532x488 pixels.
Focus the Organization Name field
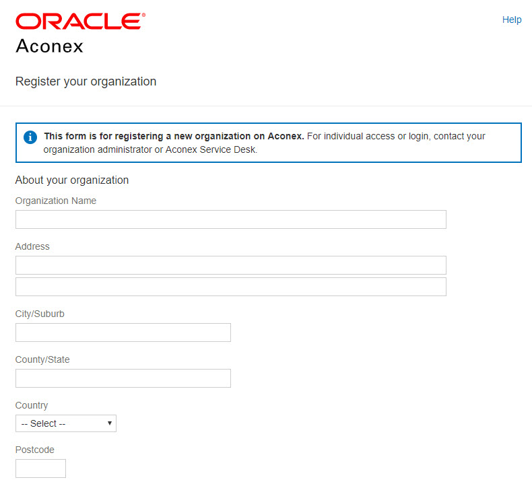pos(230,219)
